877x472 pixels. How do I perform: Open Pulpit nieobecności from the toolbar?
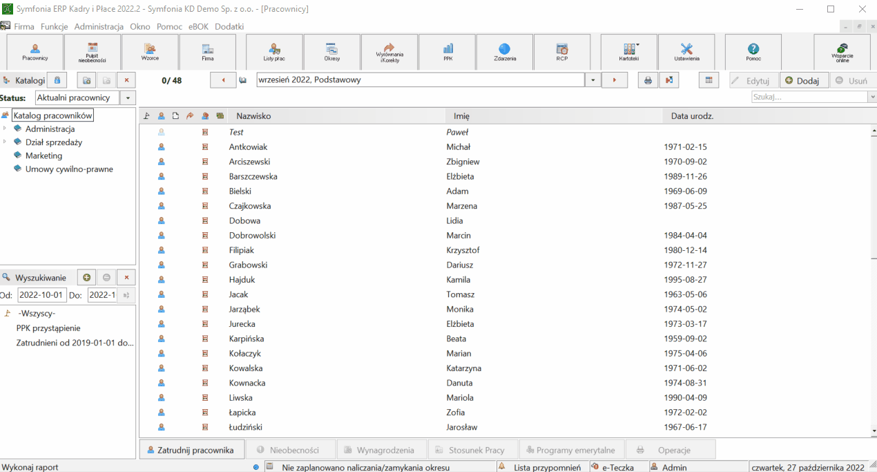pos(92,52)
